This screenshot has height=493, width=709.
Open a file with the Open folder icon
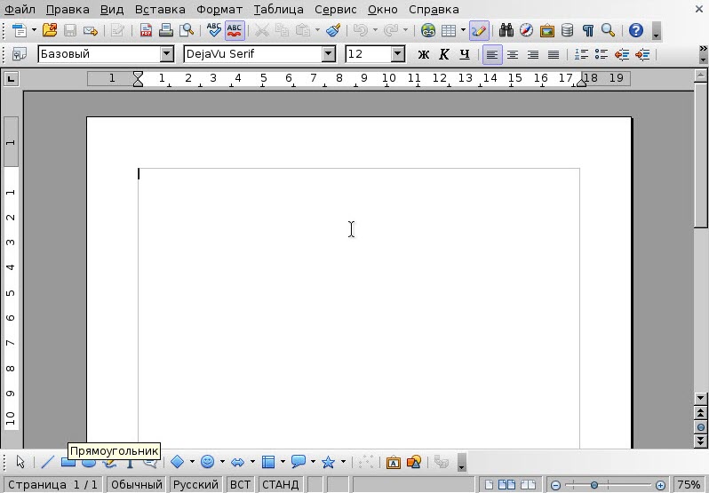click(x=50, y=31)
